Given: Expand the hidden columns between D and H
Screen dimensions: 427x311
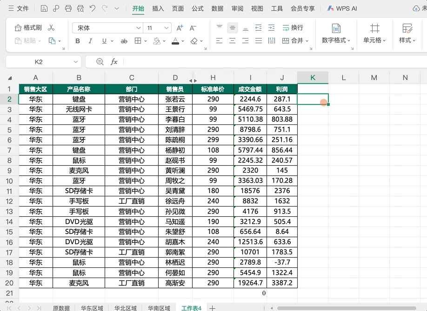Looking at the screenshot, I should [193, 80].
